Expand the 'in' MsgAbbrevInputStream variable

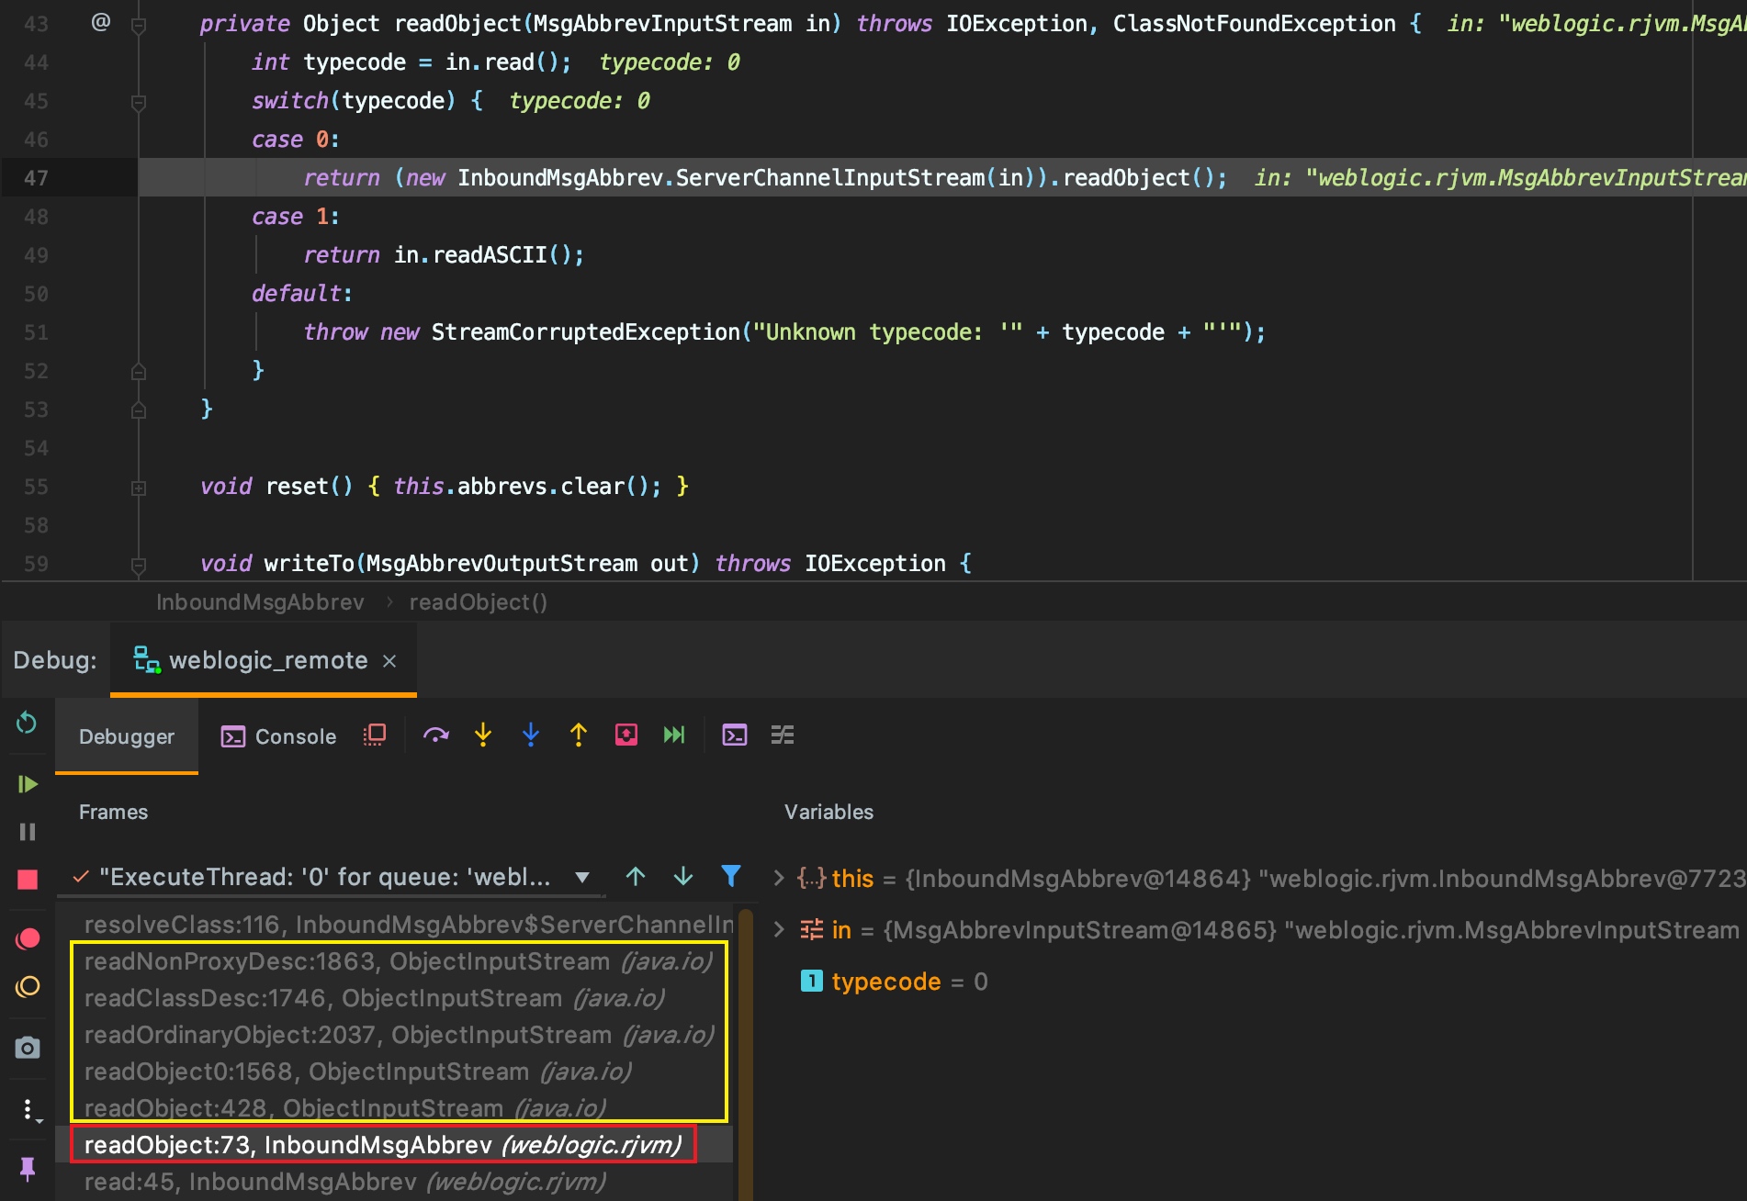779,929
